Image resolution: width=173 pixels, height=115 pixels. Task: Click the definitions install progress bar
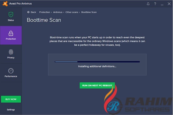pyautogui.click(x=97, y=62)
